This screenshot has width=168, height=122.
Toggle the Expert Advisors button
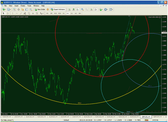point(58,9)
